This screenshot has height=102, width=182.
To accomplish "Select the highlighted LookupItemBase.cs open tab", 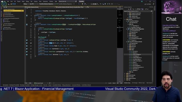I will coord(14,11).
